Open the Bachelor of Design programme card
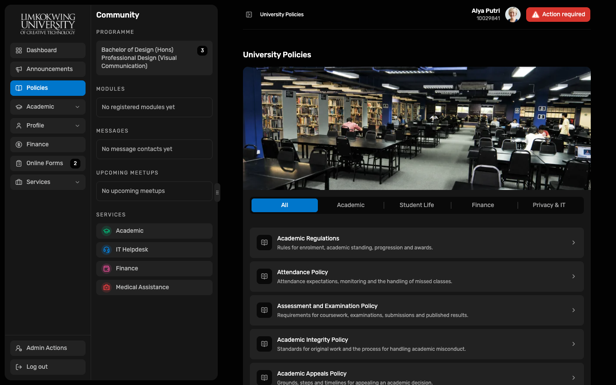The image size is (616, 385). [x=154, y=58]
